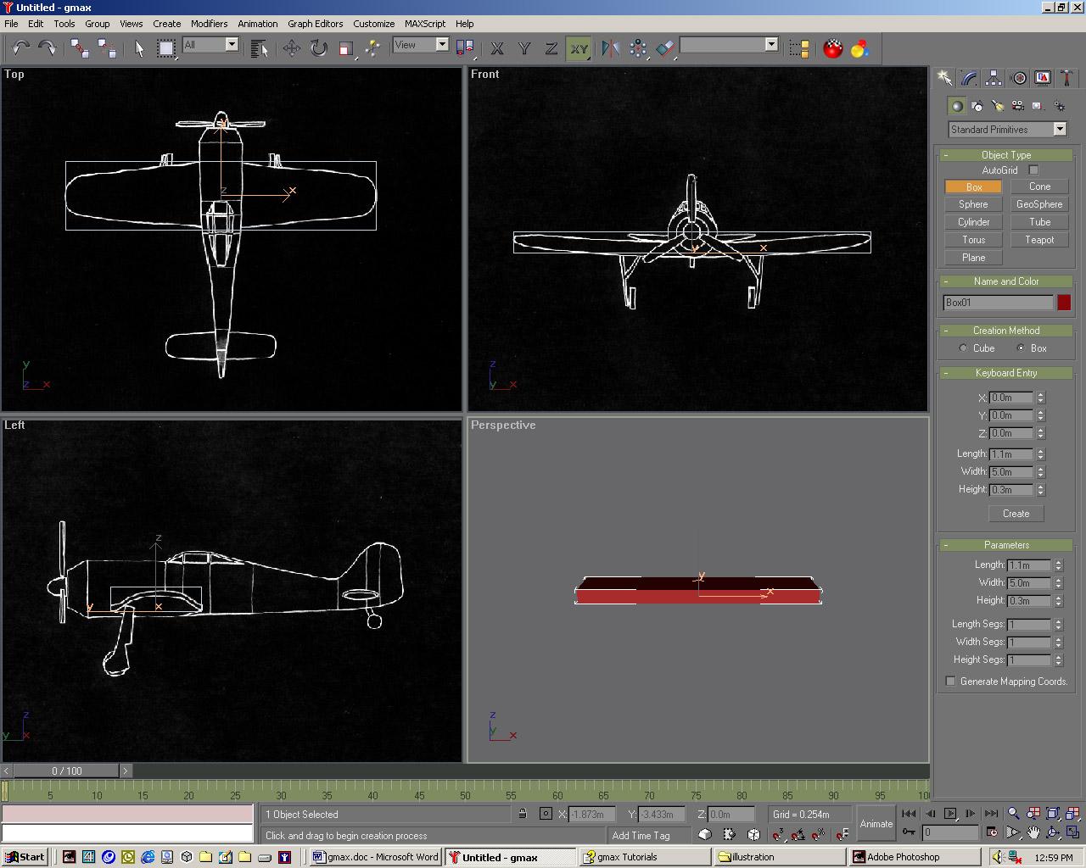Enable the AutoGrid checkbox
1086x868 pixels.
(x=1033, y=170)
